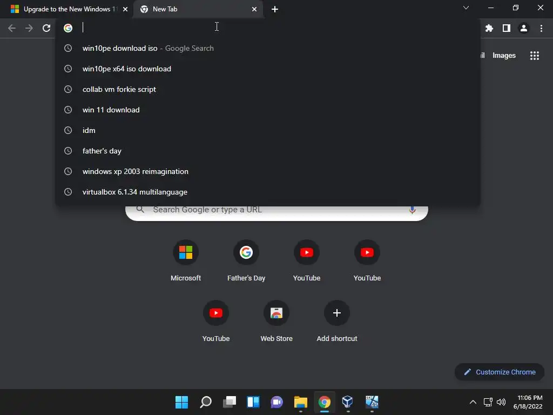Click Chrome icon in taskbar
The height and width of the screenshot is (415, 553).
tap(325, 402)
